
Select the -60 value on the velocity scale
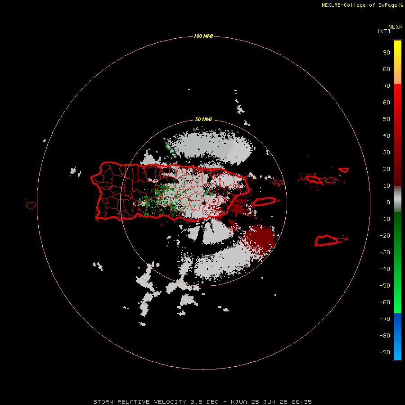(x=385, y=302)
